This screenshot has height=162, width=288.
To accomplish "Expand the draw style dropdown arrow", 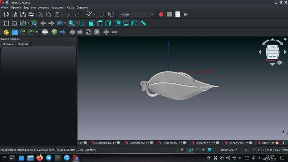I will (28, 23).
